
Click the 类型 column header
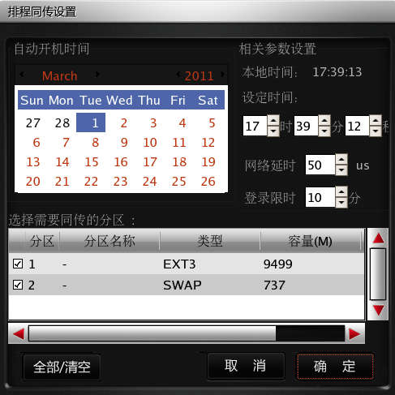(x=210, y=241)
